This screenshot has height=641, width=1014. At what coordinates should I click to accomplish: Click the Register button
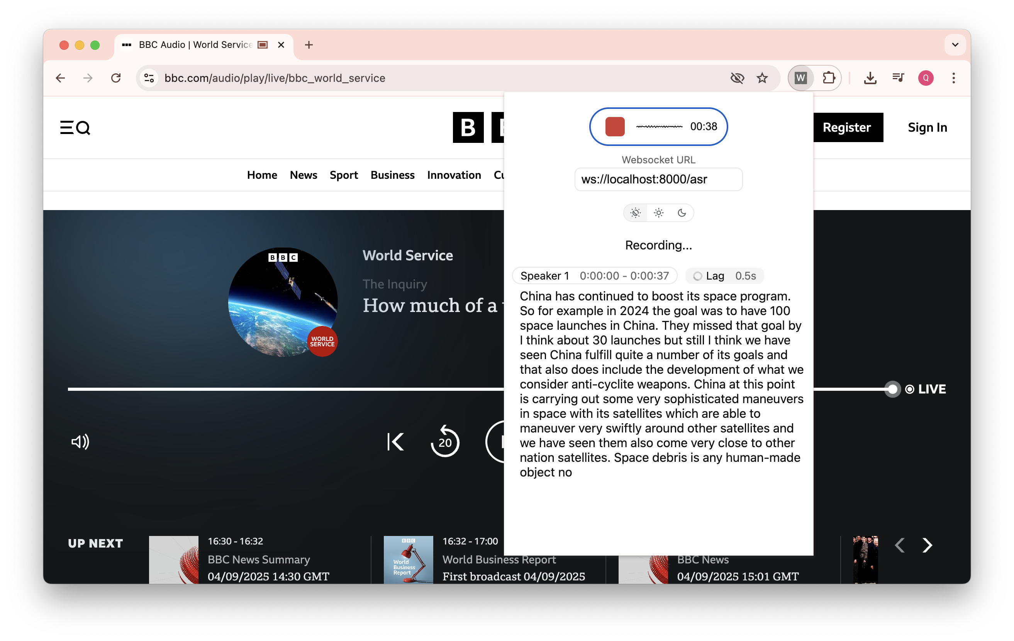coord(847,127)
